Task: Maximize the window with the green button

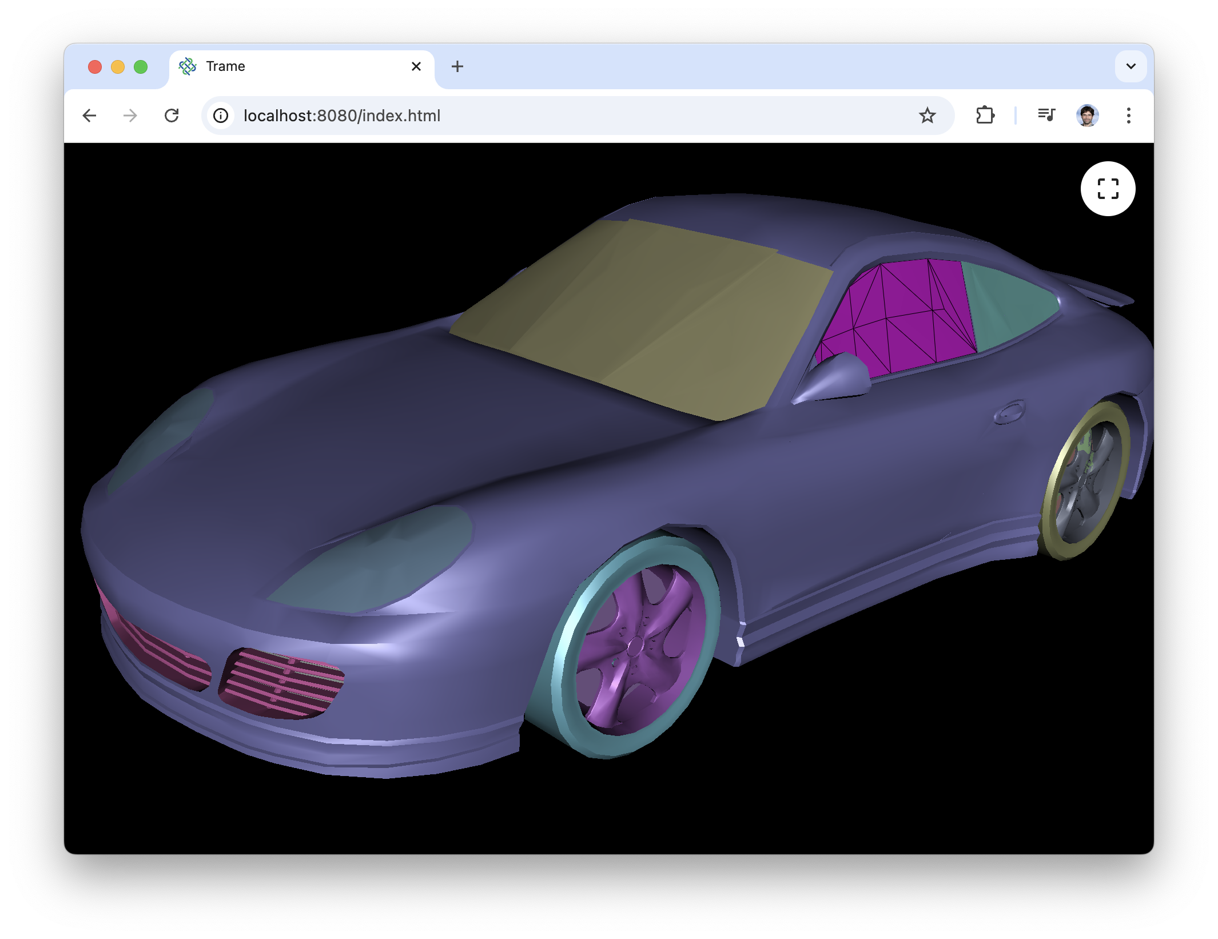Action: point(141,67)
